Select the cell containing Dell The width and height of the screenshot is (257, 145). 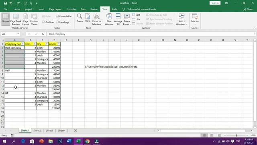(x=14, y=70)
